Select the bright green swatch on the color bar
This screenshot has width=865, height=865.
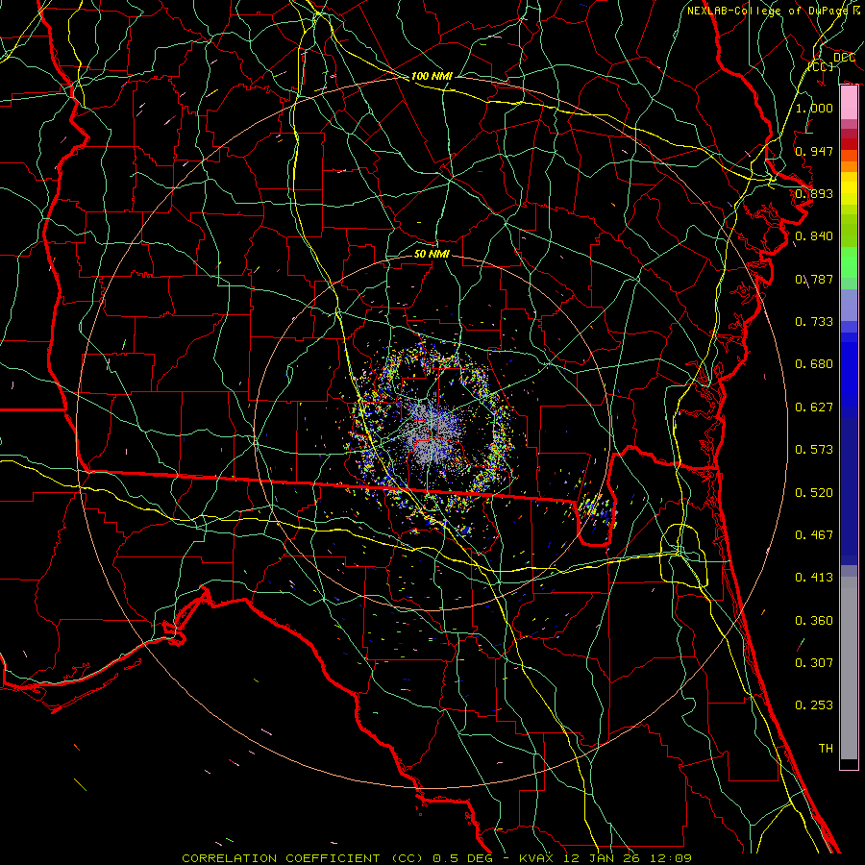849,262
